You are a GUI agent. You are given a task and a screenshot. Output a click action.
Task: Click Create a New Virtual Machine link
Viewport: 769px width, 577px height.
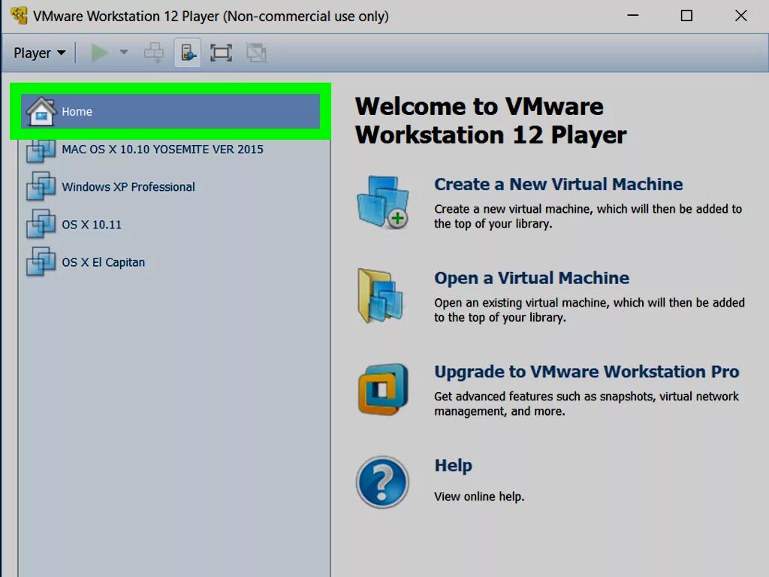coord(558,184)
